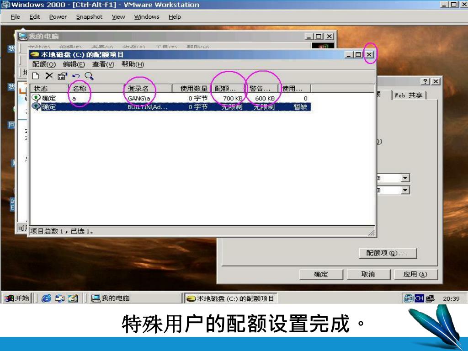Image resolution: width=468 pixels, height=351 pixels.
Task: Expand the upper unit dropdown in properties dialog
Action: click(405, 178)
